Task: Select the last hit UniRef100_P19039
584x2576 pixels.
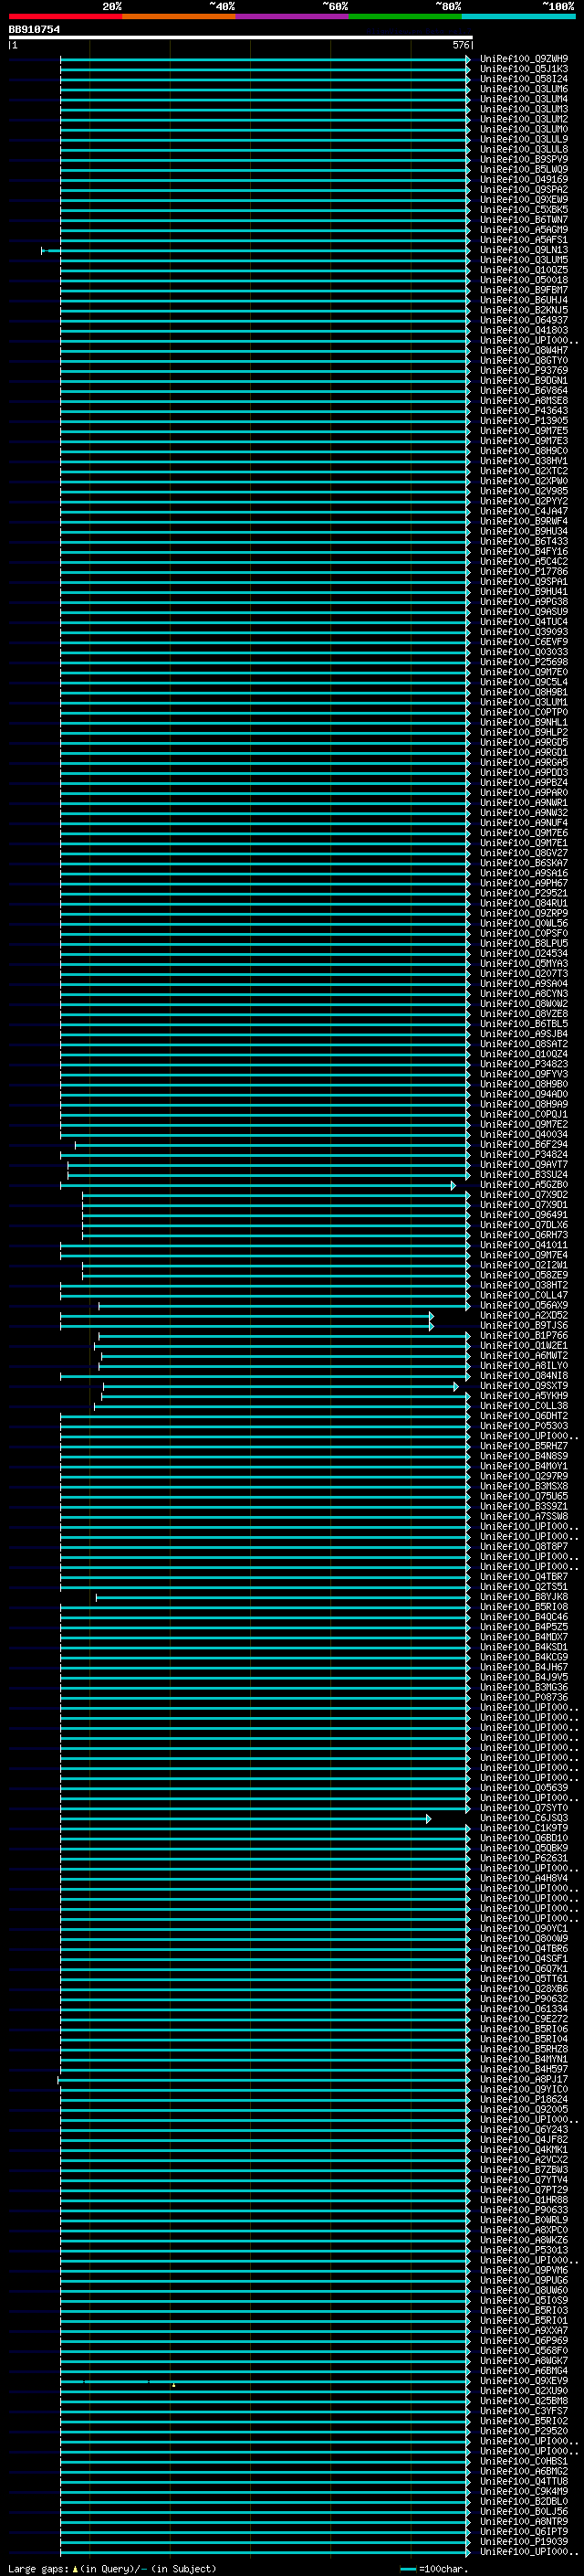Action: [x=523, y=2541]
